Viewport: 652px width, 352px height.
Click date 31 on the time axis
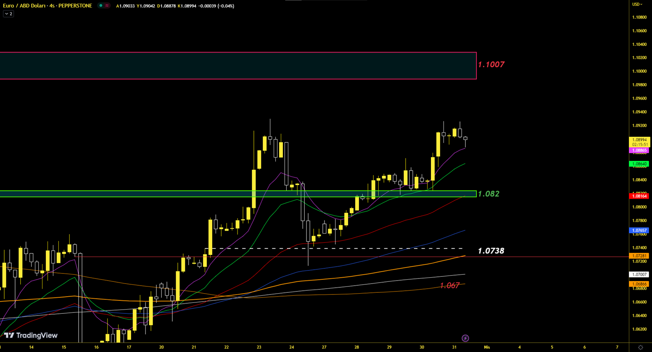point(454,347)
